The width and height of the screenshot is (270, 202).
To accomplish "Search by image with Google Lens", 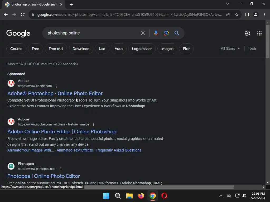I will (x=166, y=33).
